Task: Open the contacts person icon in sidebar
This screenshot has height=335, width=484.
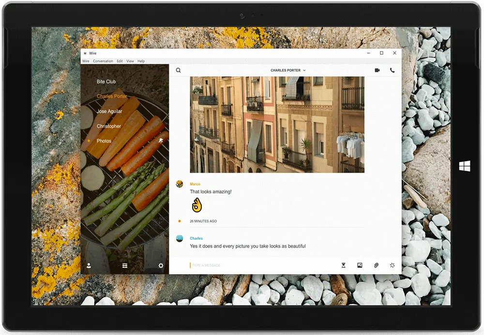Action: [89, 265]
